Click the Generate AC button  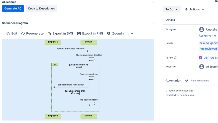pos(13,8)
